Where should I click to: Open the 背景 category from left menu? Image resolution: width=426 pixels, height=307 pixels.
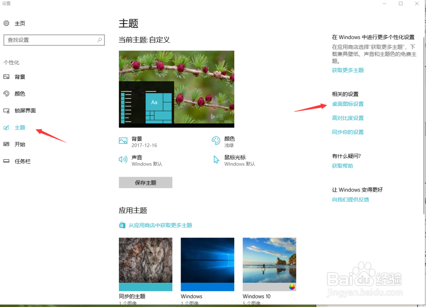click(20, 77)
